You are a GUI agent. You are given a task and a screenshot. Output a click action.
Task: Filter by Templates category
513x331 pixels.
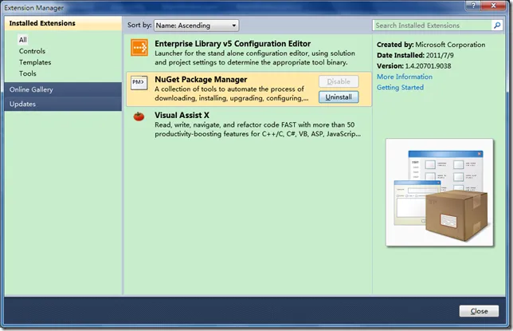[35, 62]
